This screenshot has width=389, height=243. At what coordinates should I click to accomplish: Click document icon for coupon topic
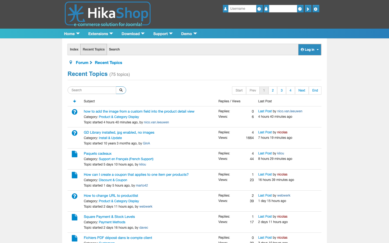pos(75,175)
